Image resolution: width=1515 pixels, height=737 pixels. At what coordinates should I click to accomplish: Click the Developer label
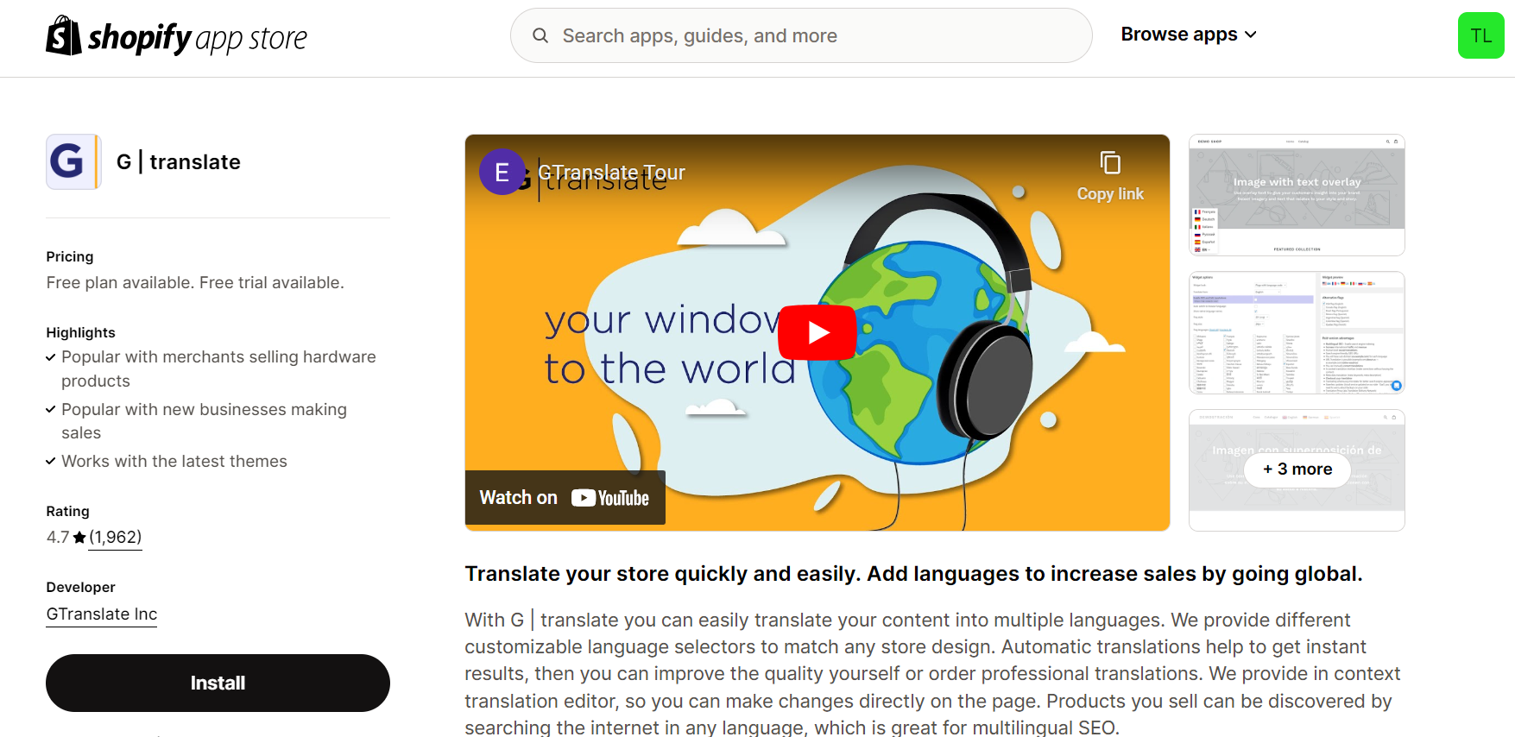click(x=80, y=587)
